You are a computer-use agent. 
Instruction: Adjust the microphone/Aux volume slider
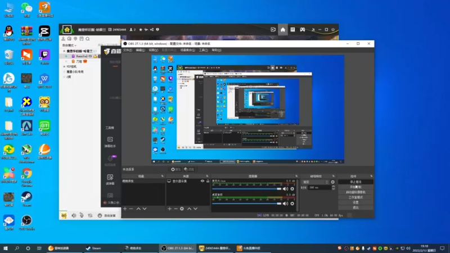click(247, 189)
